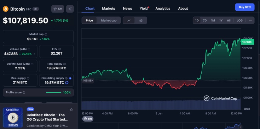Add Bitcoin to watchlist via star button
This screenshot has height=129, width=260.
coord(58,9)
